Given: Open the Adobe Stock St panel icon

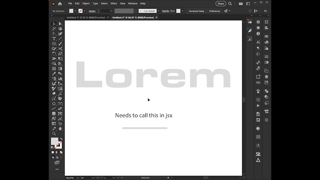Looking at the screenshot, I should (258, 154).
